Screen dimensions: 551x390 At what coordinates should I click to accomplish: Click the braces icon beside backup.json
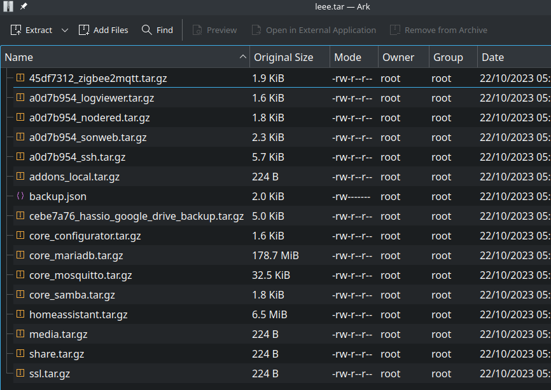[20, 196]
